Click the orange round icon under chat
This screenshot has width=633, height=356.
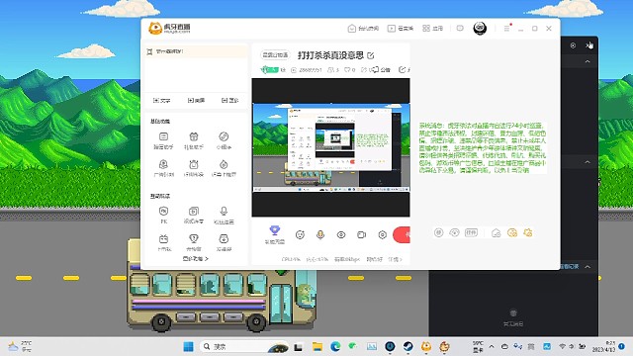coord(512,232)
